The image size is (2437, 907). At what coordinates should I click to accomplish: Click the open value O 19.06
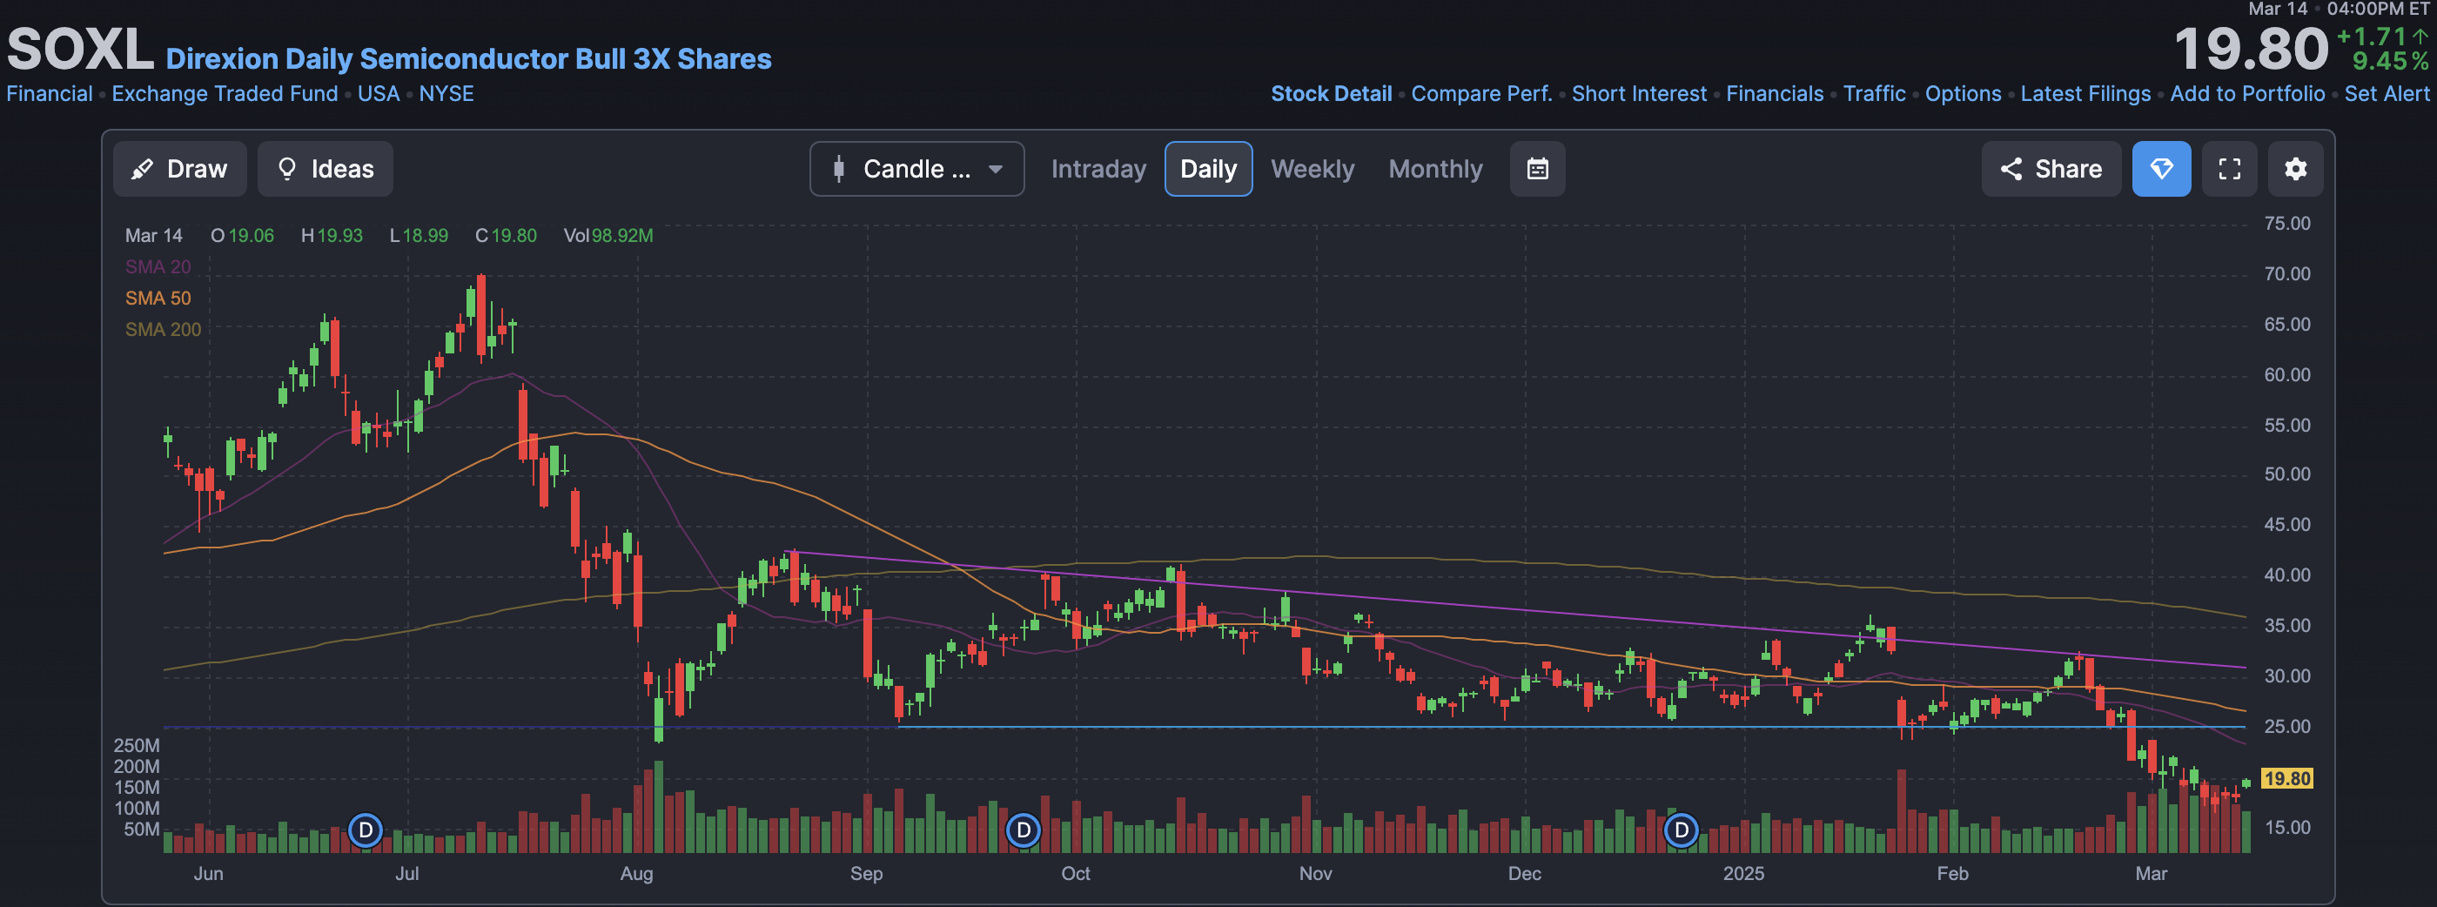tap(242, 236)
